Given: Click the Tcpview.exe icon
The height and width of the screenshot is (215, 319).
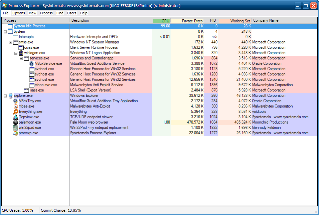Looking at the screenshot, I should point(16,117).
